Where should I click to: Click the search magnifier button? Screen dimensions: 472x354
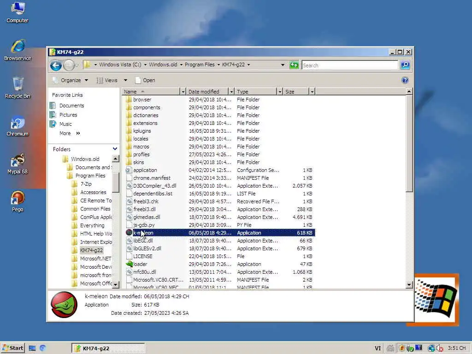tap(405, 65)
